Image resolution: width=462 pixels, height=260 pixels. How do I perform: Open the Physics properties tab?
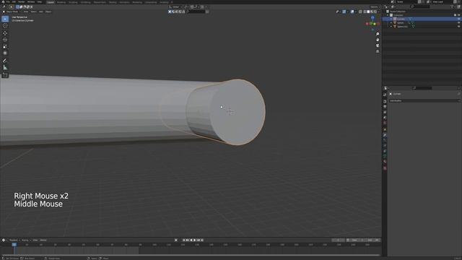click(385, 146)
